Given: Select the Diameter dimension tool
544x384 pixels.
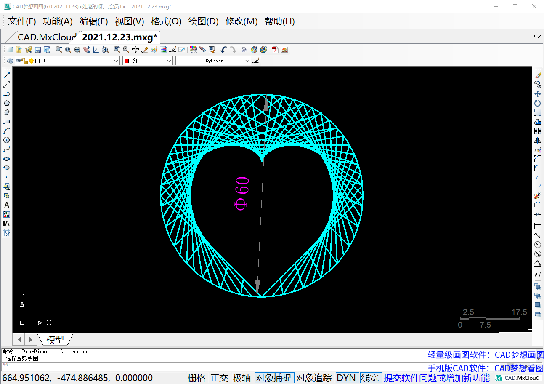Looking at the screenshot, I should 538,254.
